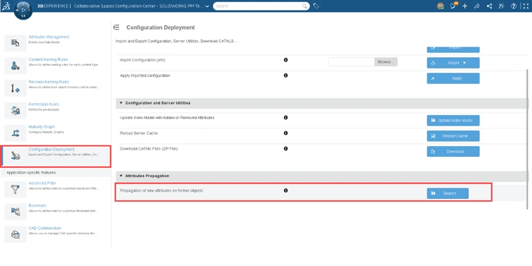Collapse Attributes Propagation section

pyautogui.click(x=121, y=176)
